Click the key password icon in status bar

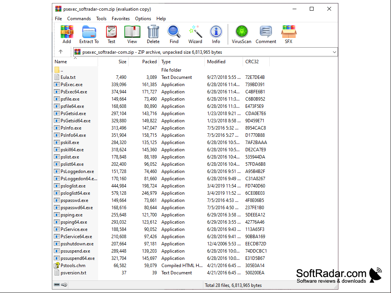(x=64, y=285)
